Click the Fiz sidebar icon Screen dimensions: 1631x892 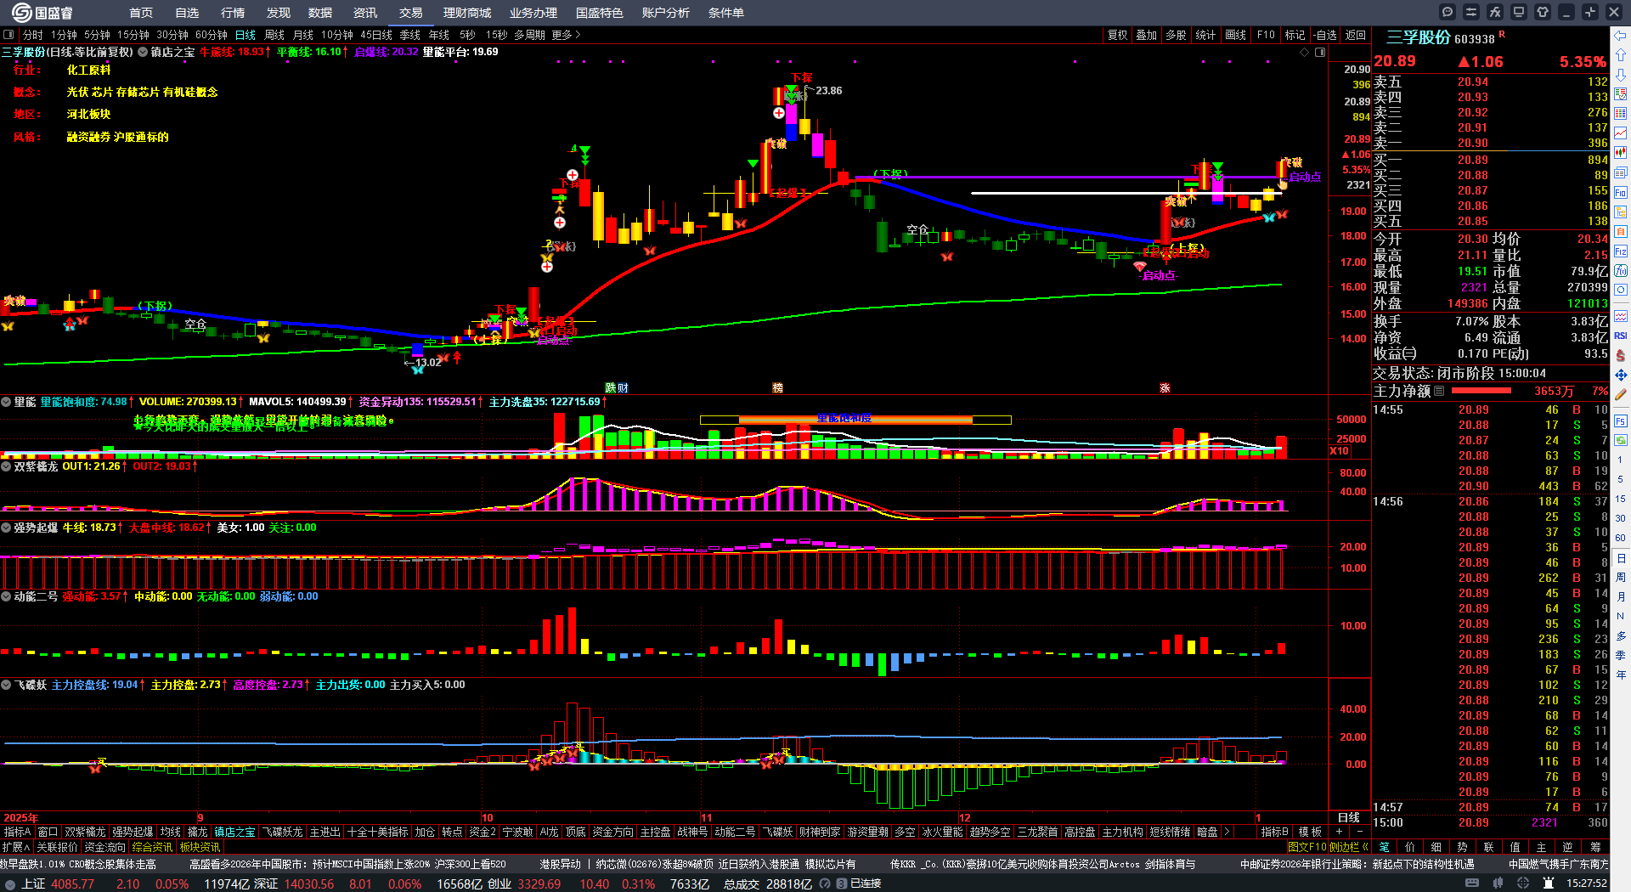click(x=1621, y=251)
